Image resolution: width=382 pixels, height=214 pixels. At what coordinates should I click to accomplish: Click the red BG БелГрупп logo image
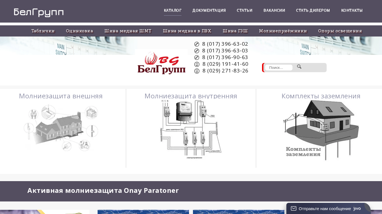pyautogui.click(x=161, y=63)
